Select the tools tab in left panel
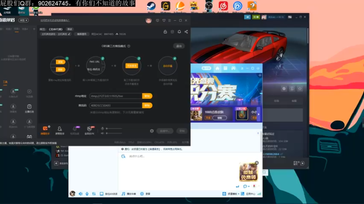This screenshot has width=364, height=204. (x=5, y=82)
